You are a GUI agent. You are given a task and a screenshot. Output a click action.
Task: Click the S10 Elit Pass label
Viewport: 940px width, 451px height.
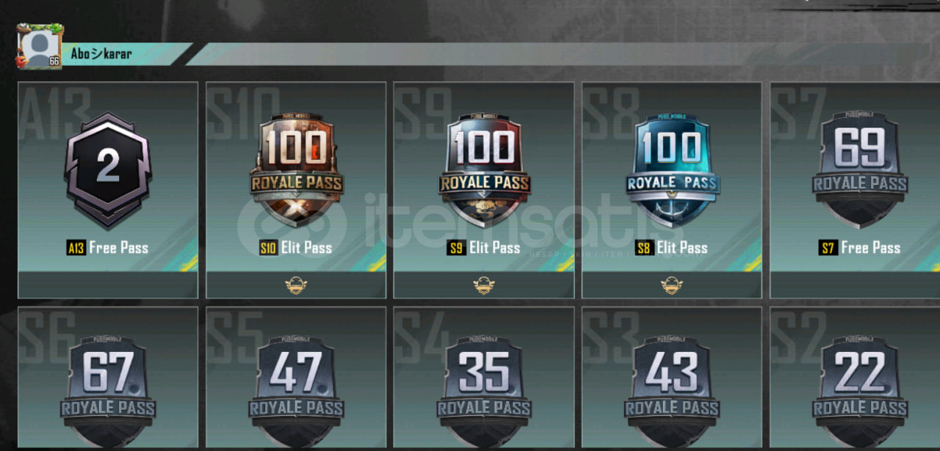pos(296,248)
